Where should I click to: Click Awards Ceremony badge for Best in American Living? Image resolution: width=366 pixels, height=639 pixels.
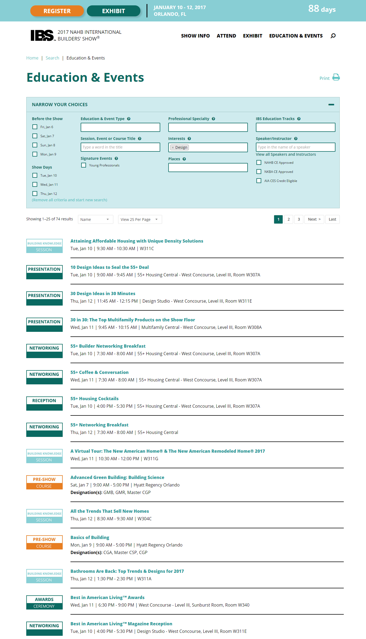pos(44,602)
